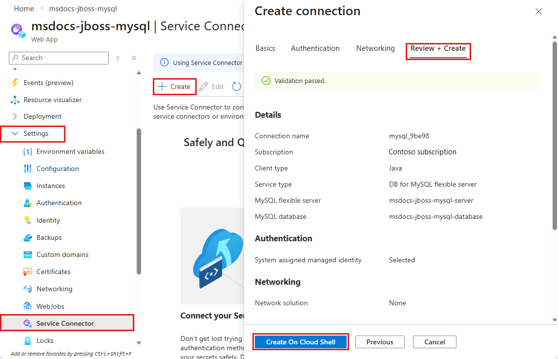Click the web app icon beside page title

pos(19,31)
